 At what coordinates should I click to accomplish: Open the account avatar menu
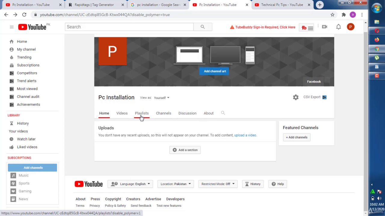350,27
